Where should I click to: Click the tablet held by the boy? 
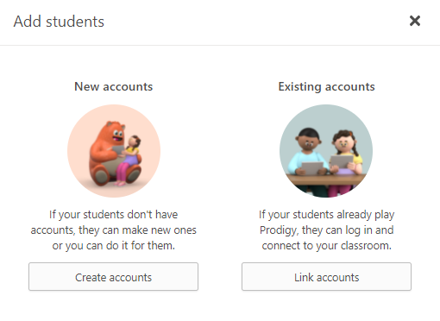(311, 168)
